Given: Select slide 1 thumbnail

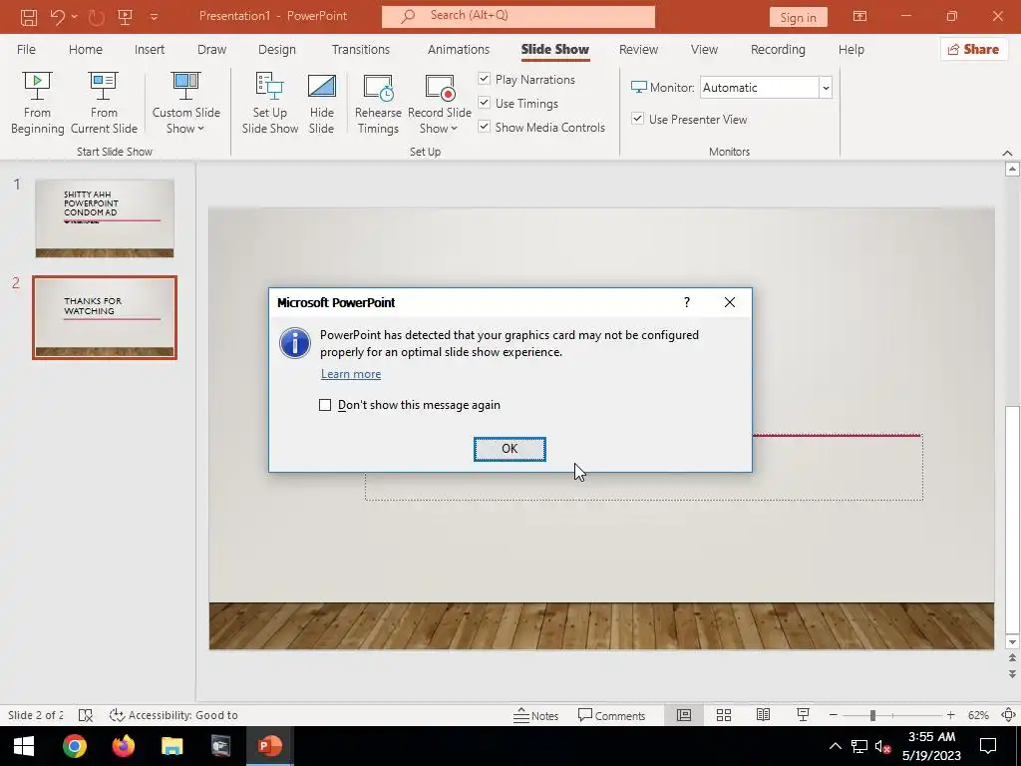Looking at the screenshot, I should 104,218.
